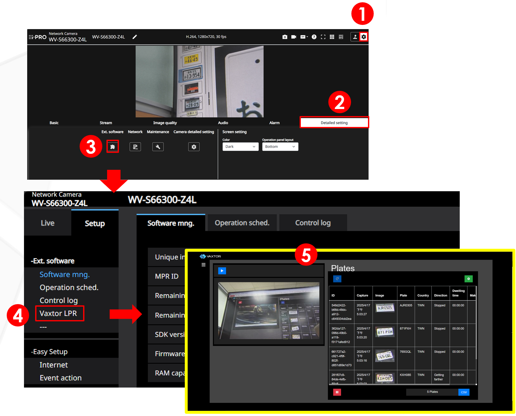
Task: Open the Operation sched. top tab
Action: [242, 223]
